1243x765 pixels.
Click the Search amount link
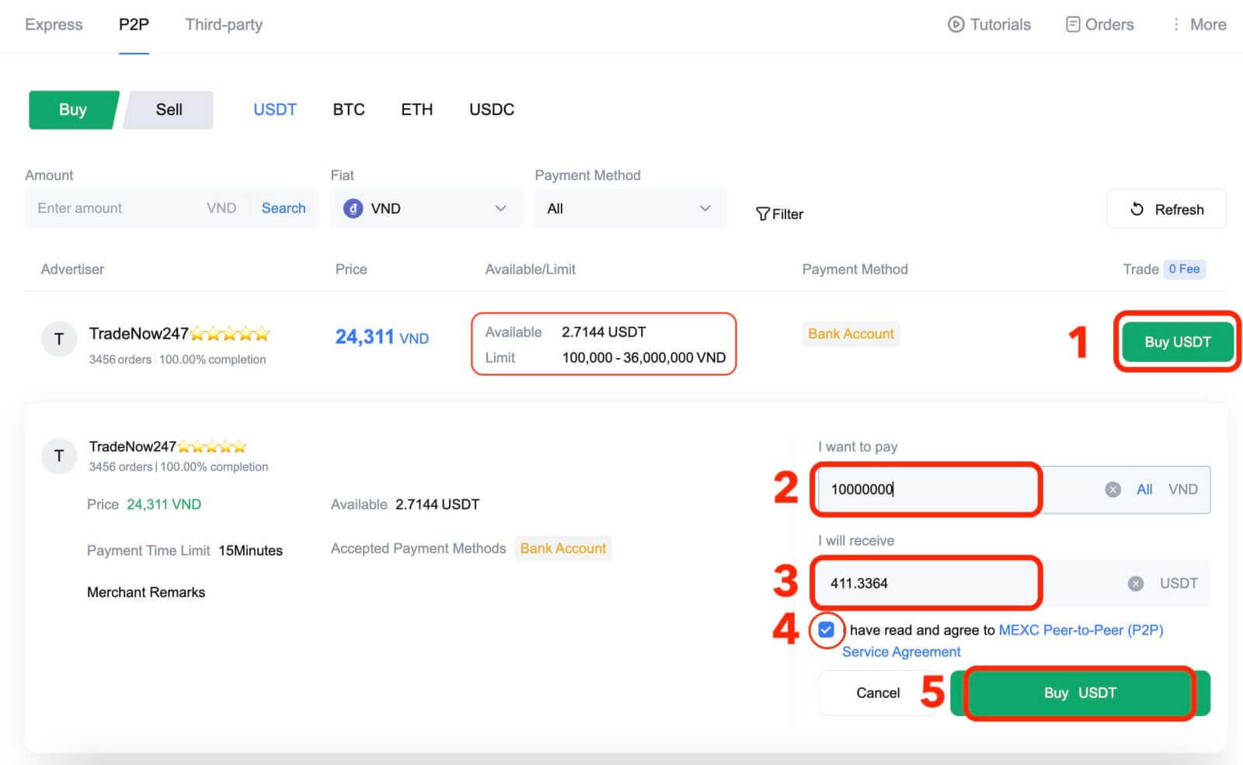(284, 208)
